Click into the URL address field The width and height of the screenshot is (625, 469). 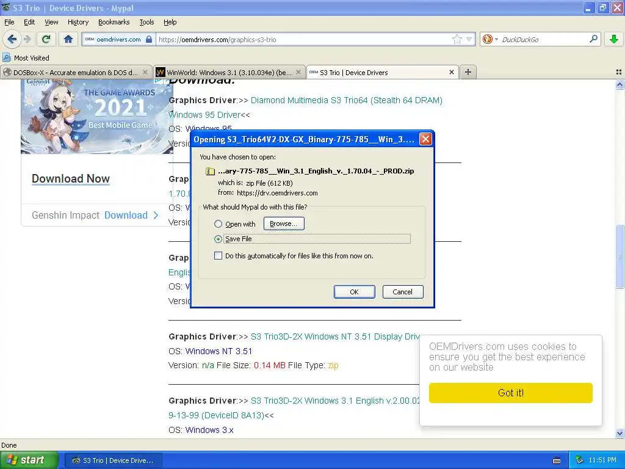[x=305, y=40]
